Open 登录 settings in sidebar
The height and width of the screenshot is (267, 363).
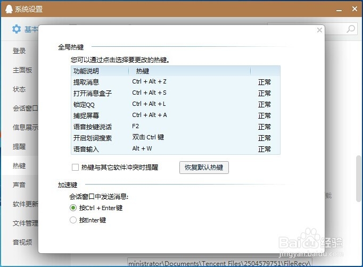20,51
